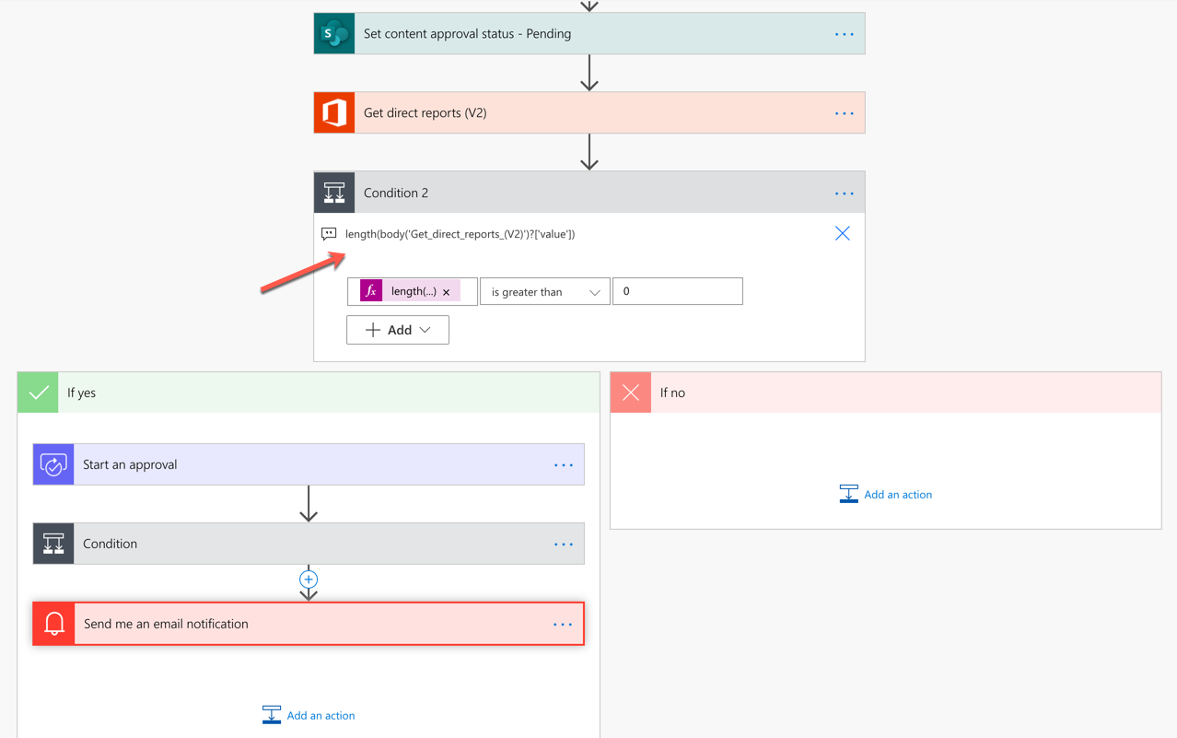The height and width of the screenshot is (738, 1177).
Task: Click the SharePoint icon on Set content approval status
Action: tap(332, 33)
